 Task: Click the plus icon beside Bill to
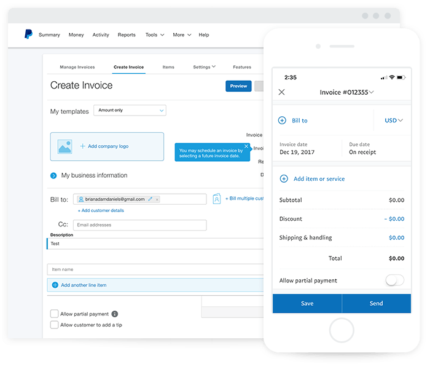[x=283, y=121]
